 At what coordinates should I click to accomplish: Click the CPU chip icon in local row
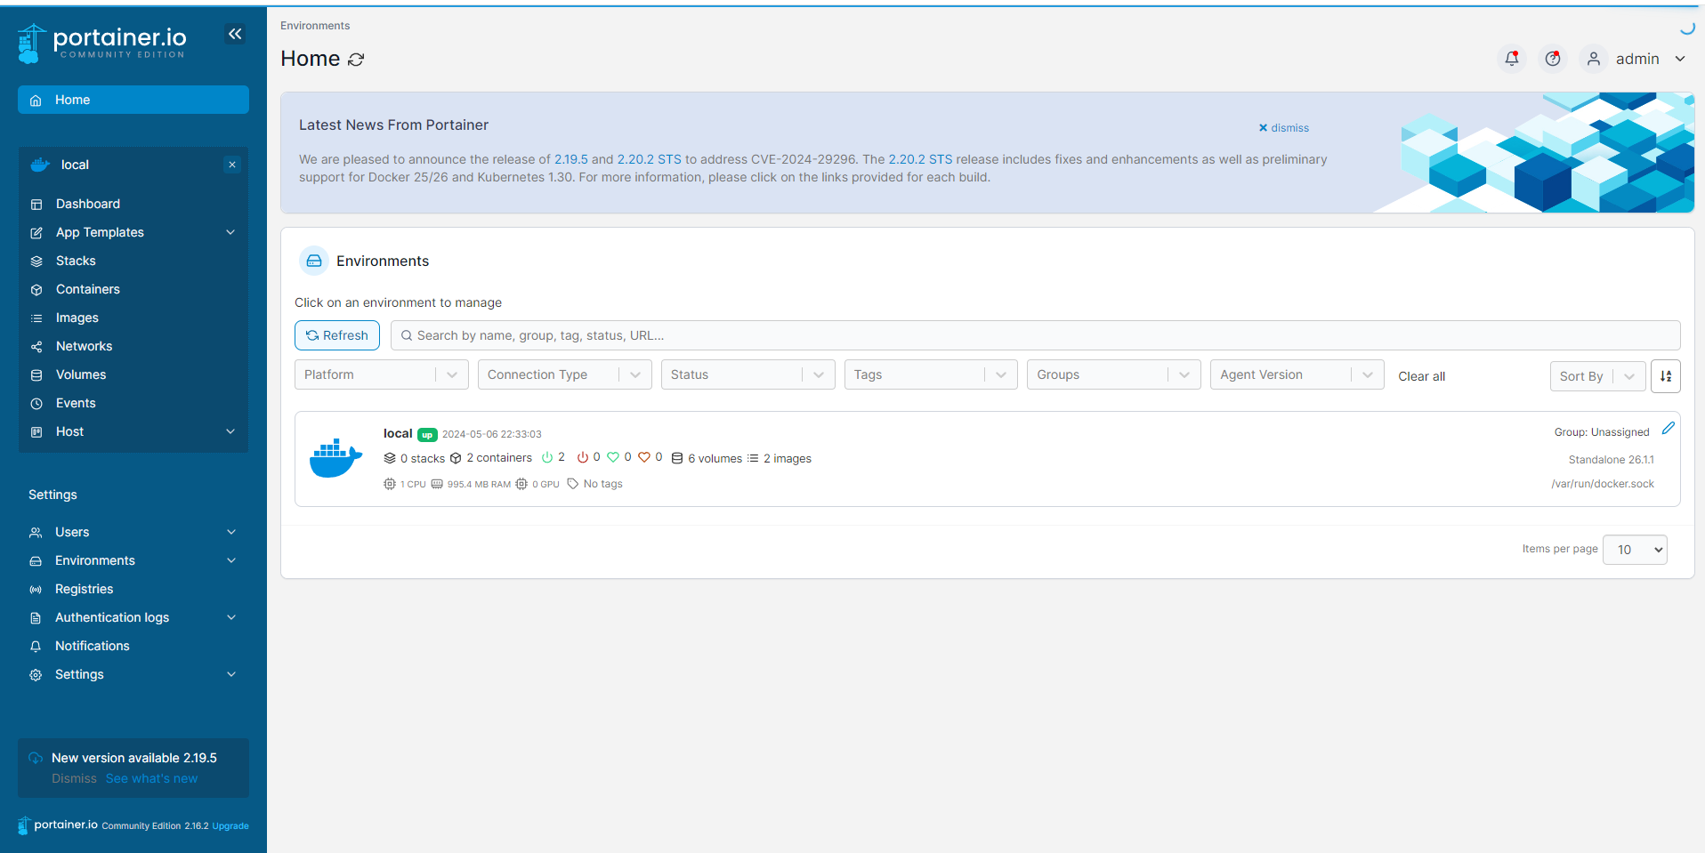[x=390, y=484]
